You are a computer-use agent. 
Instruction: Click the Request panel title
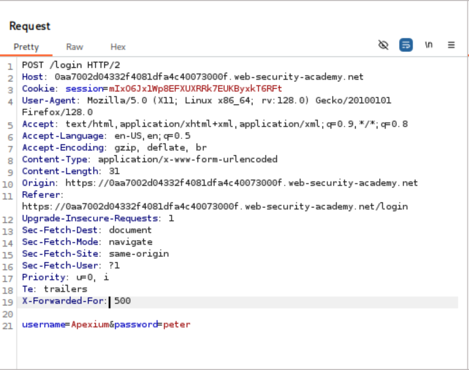(x=30, y=26)
